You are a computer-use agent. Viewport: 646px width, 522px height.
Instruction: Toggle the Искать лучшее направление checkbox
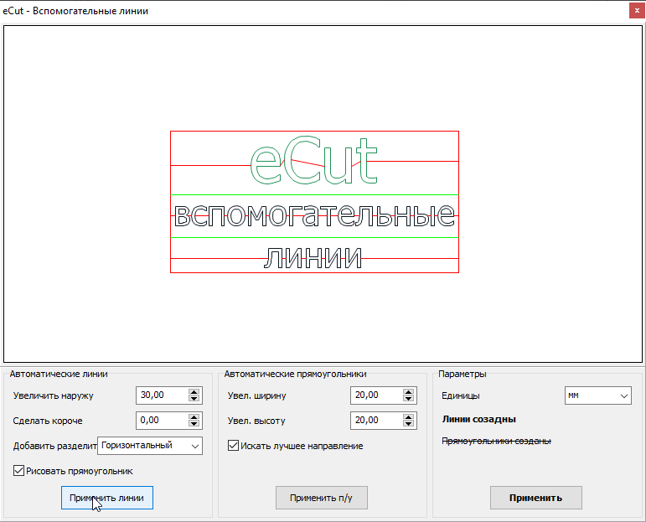pyautogui.click(x=233, y=446)
